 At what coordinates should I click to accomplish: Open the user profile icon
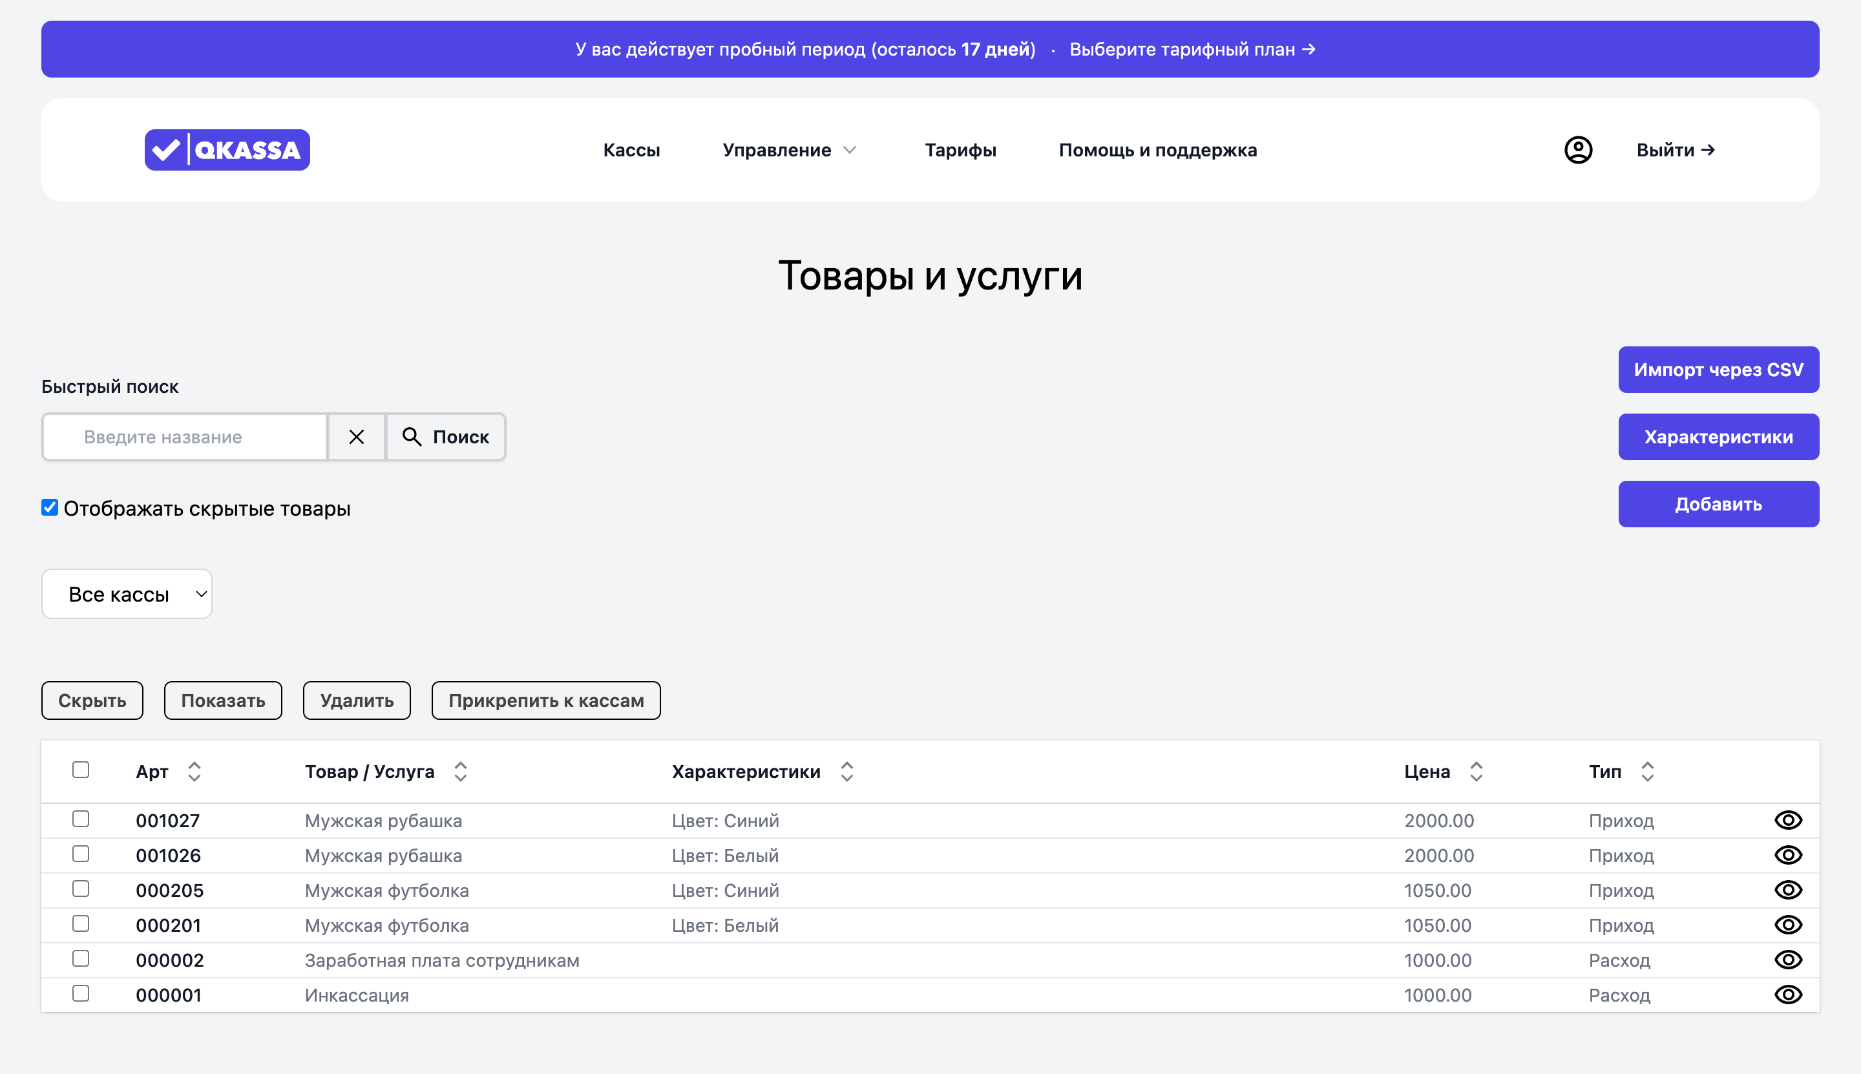(1578, 150)
